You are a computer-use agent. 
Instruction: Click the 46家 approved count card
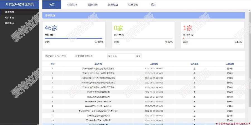tap(74, 35)
